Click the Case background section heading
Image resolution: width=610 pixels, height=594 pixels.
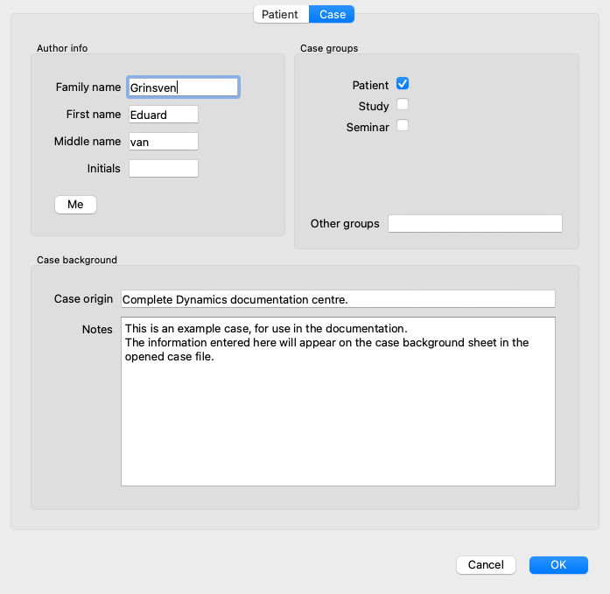pos(77,260)
